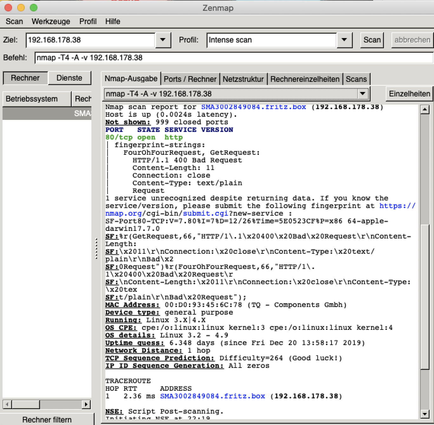Select the Dienste toggle button
434x425 pixels.
(x=69, y=78)
